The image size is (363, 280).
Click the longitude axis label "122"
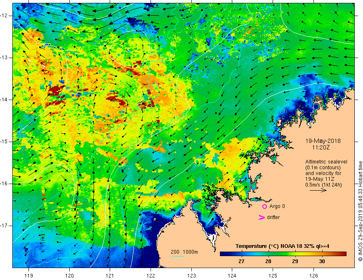tap(151, 275)
